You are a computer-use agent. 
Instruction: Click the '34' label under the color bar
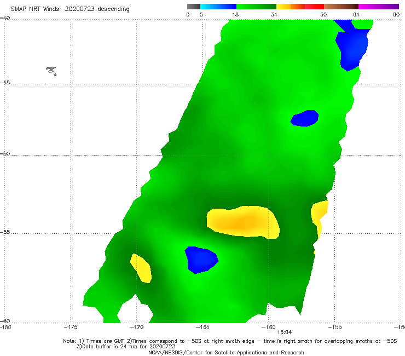pos(274,15)
